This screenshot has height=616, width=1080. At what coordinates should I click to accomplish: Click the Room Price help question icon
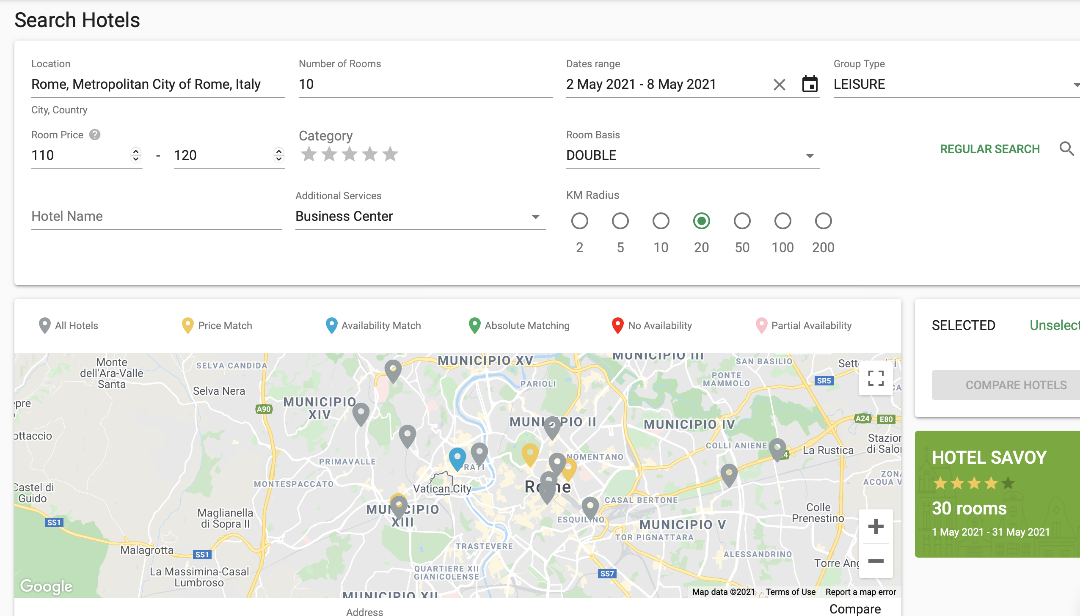click(95, 135)
